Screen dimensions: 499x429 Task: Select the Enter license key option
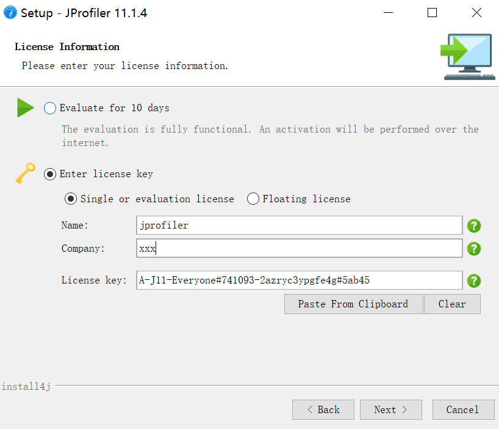(x=50, y=174)
